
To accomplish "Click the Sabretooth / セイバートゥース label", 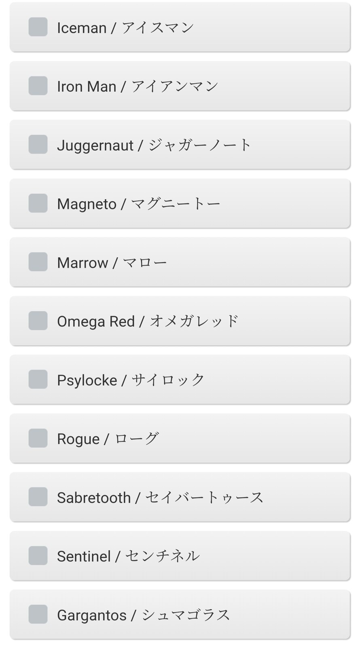I will coord(160,498).
